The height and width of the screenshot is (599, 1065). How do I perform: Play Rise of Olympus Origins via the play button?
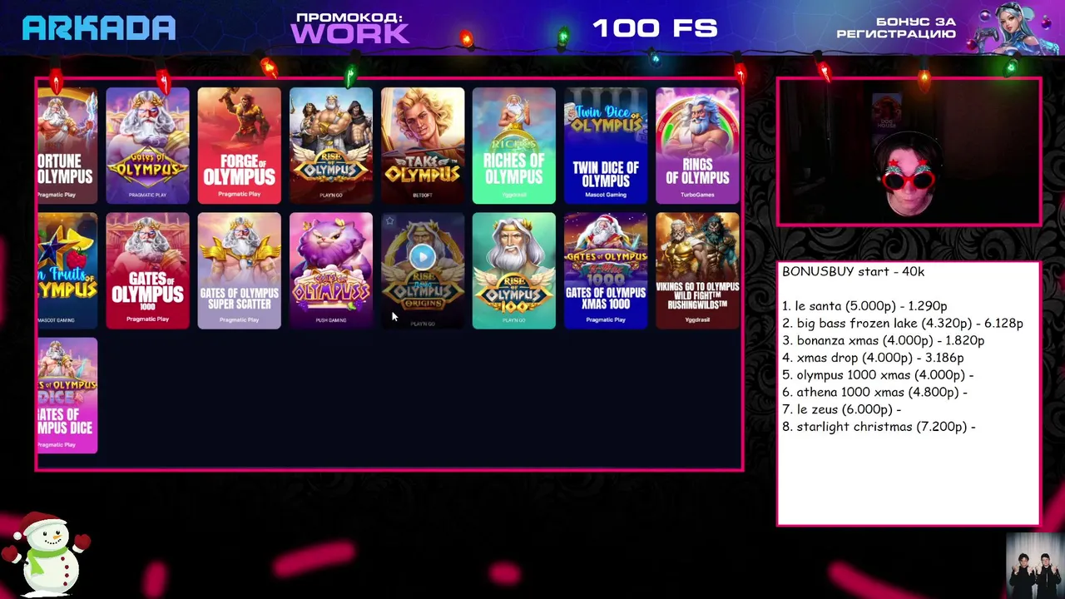click(x=422, y=257)
